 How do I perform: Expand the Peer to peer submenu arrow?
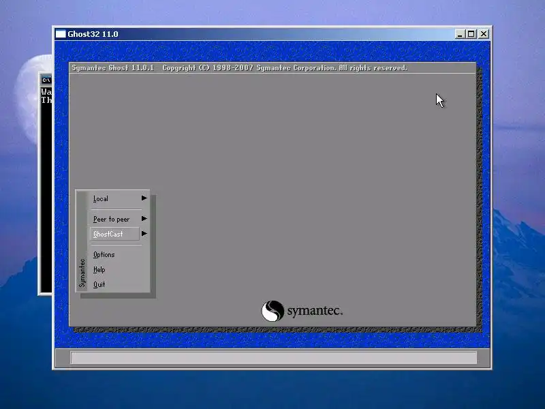144,219
